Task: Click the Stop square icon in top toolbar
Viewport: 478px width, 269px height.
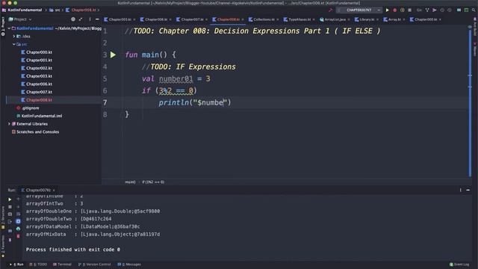Action: click(410, 10)
